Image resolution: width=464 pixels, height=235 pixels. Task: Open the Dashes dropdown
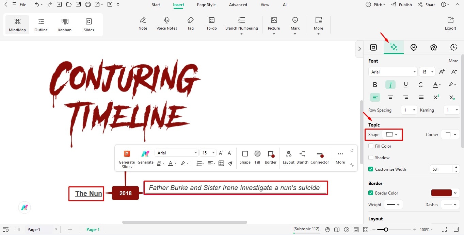pyautogui.click(x=450, y=204)
